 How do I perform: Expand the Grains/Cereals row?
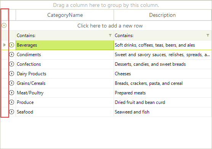[11, 83]
